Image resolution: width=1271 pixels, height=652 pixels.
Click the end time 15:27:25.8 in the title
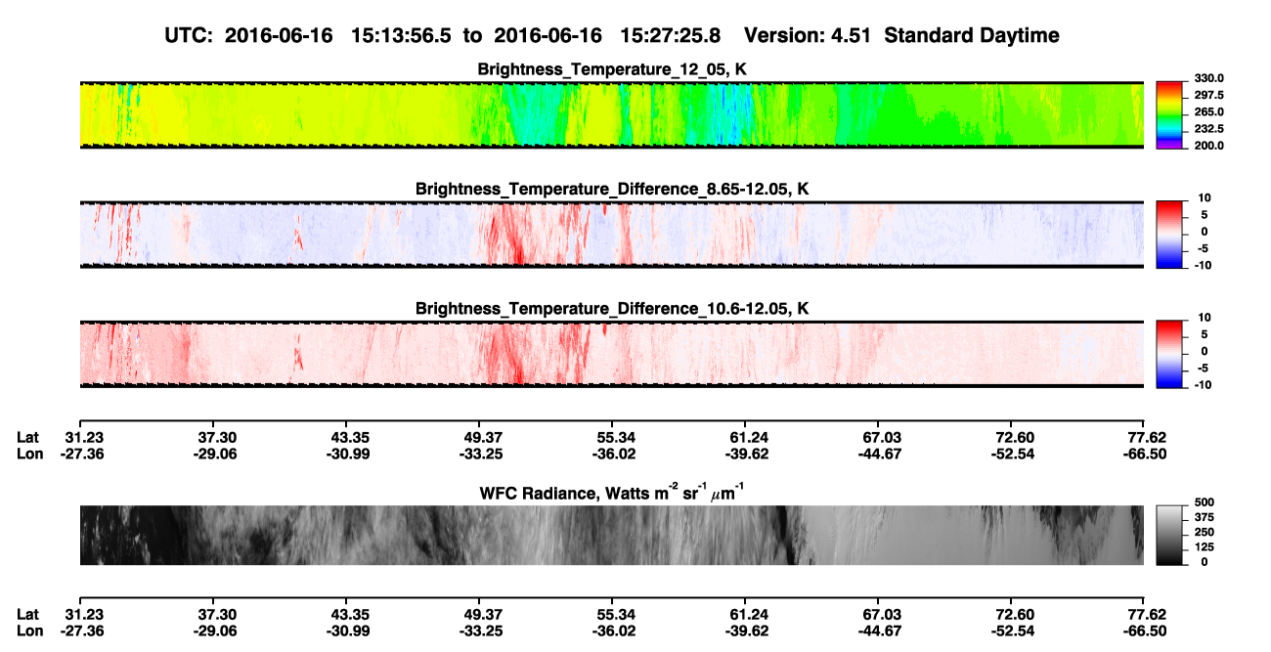pyautogui.click(x=673, y=36)
